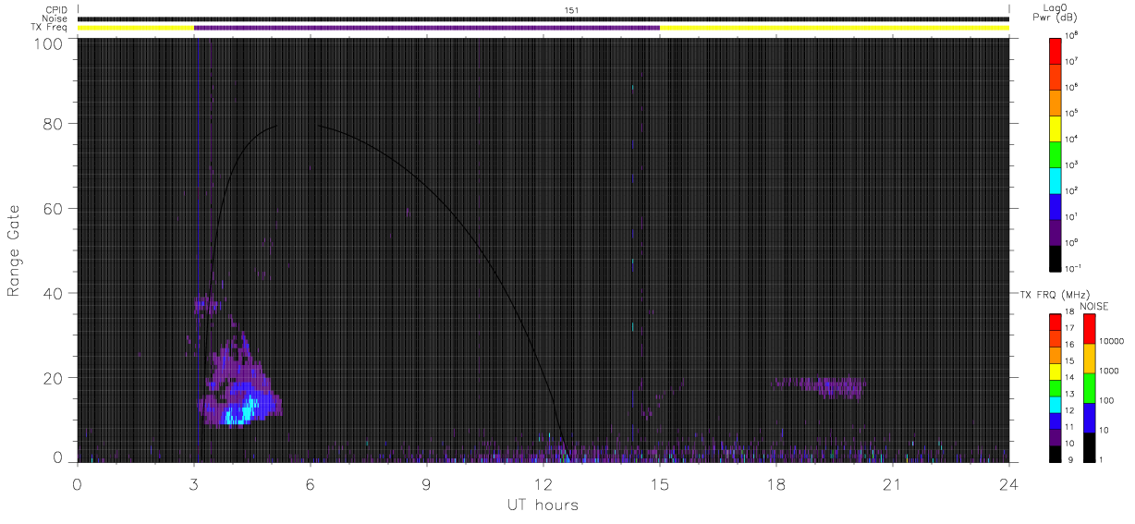Click x-axis tick label '15'

(x=660, y=483)
